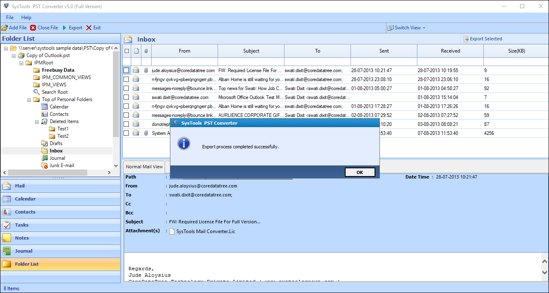Collapse the IPMRoot tree node
This screenshot has height=293, width=549.
coord(22,63)
